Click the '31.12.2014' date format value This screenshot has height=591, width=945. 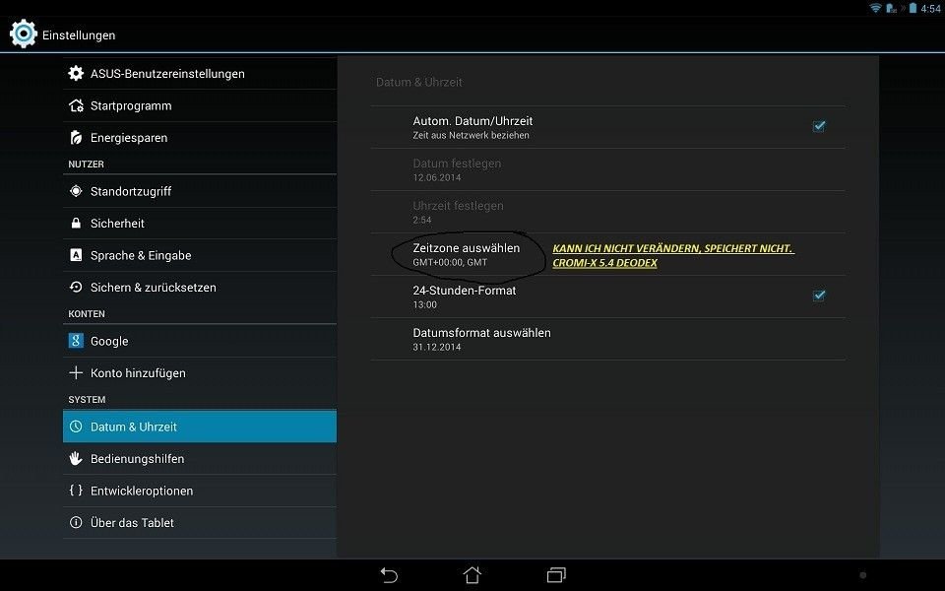[x=436, y=347]
